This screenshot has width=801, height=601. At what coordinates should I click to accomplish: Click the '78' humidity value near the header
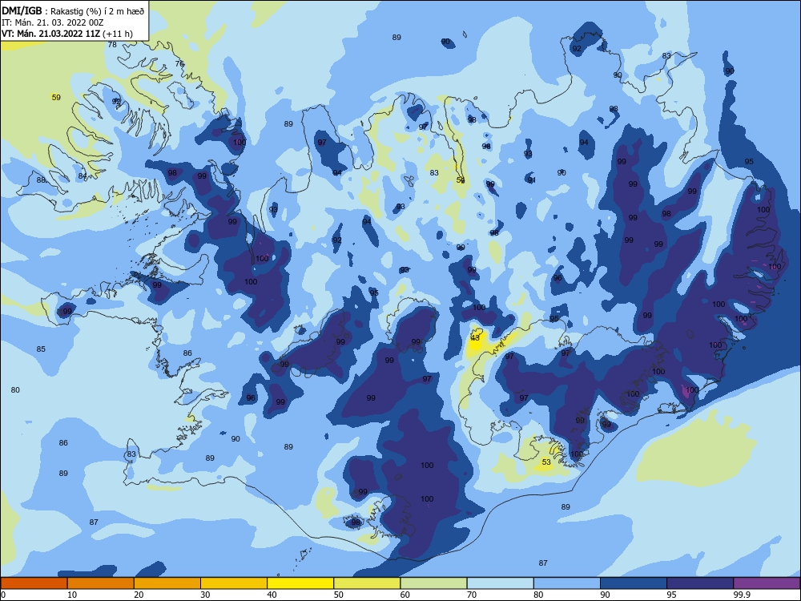pyautogui.click(x=112, y=44)
